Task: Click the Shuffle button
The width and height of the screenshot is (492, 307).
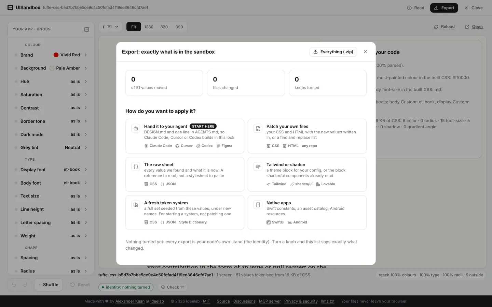Action: (x=49, y=285)
